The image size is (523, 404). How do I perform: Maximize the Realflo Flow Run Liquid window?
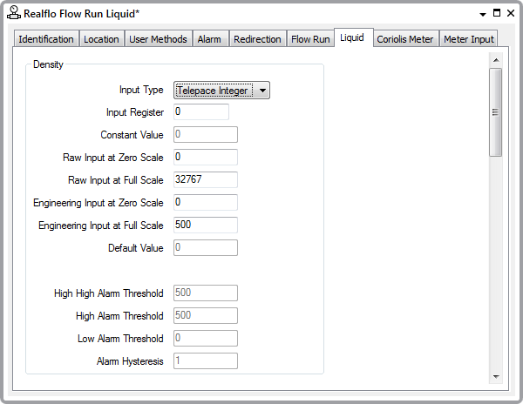point(497,13)
